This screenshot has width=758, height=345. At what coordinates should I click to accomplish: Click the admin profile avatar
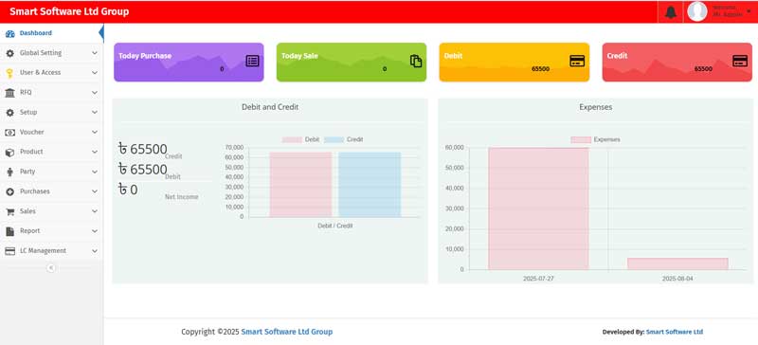(697, 11)
